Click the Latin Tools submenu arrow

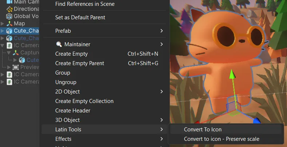[162, 130]
